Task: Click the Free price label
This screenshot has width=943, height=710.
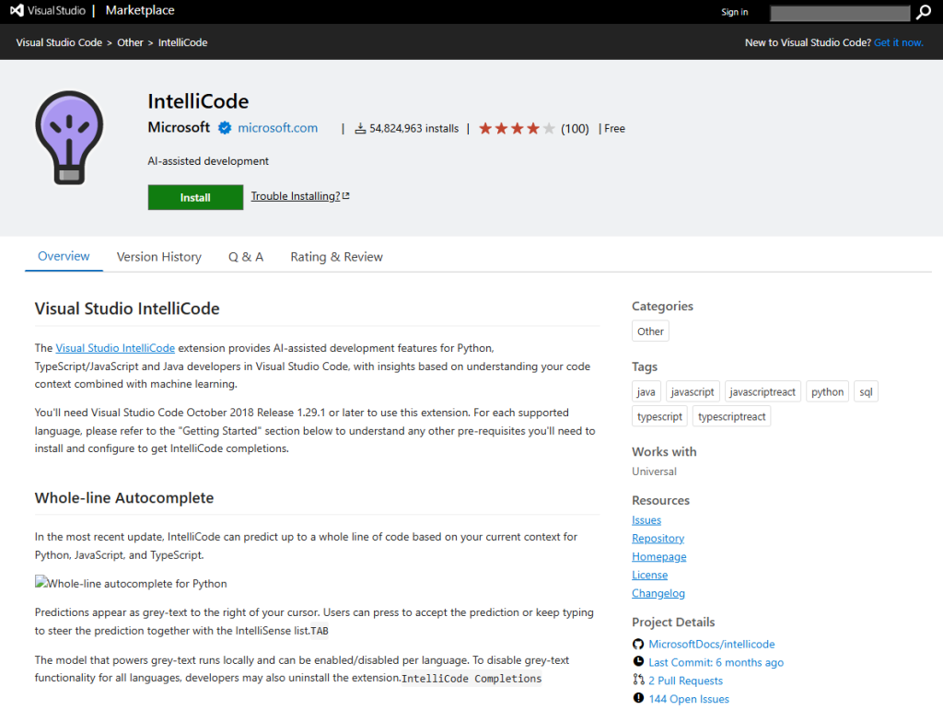Action: [x=614, y=129]
